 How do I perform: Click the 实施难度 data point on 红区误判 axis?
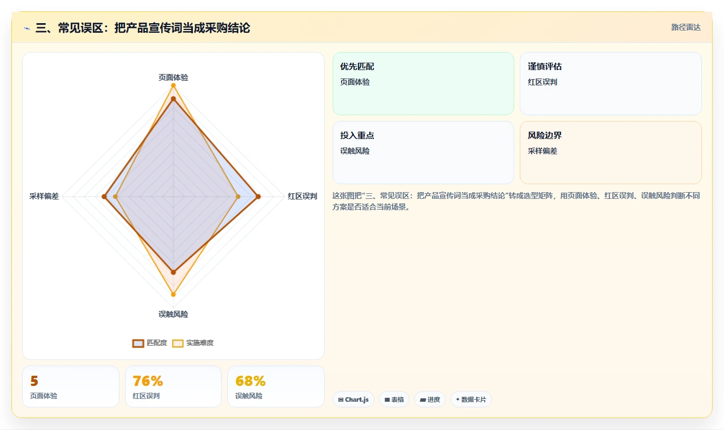pyautogui.click(x=238, y=197)
